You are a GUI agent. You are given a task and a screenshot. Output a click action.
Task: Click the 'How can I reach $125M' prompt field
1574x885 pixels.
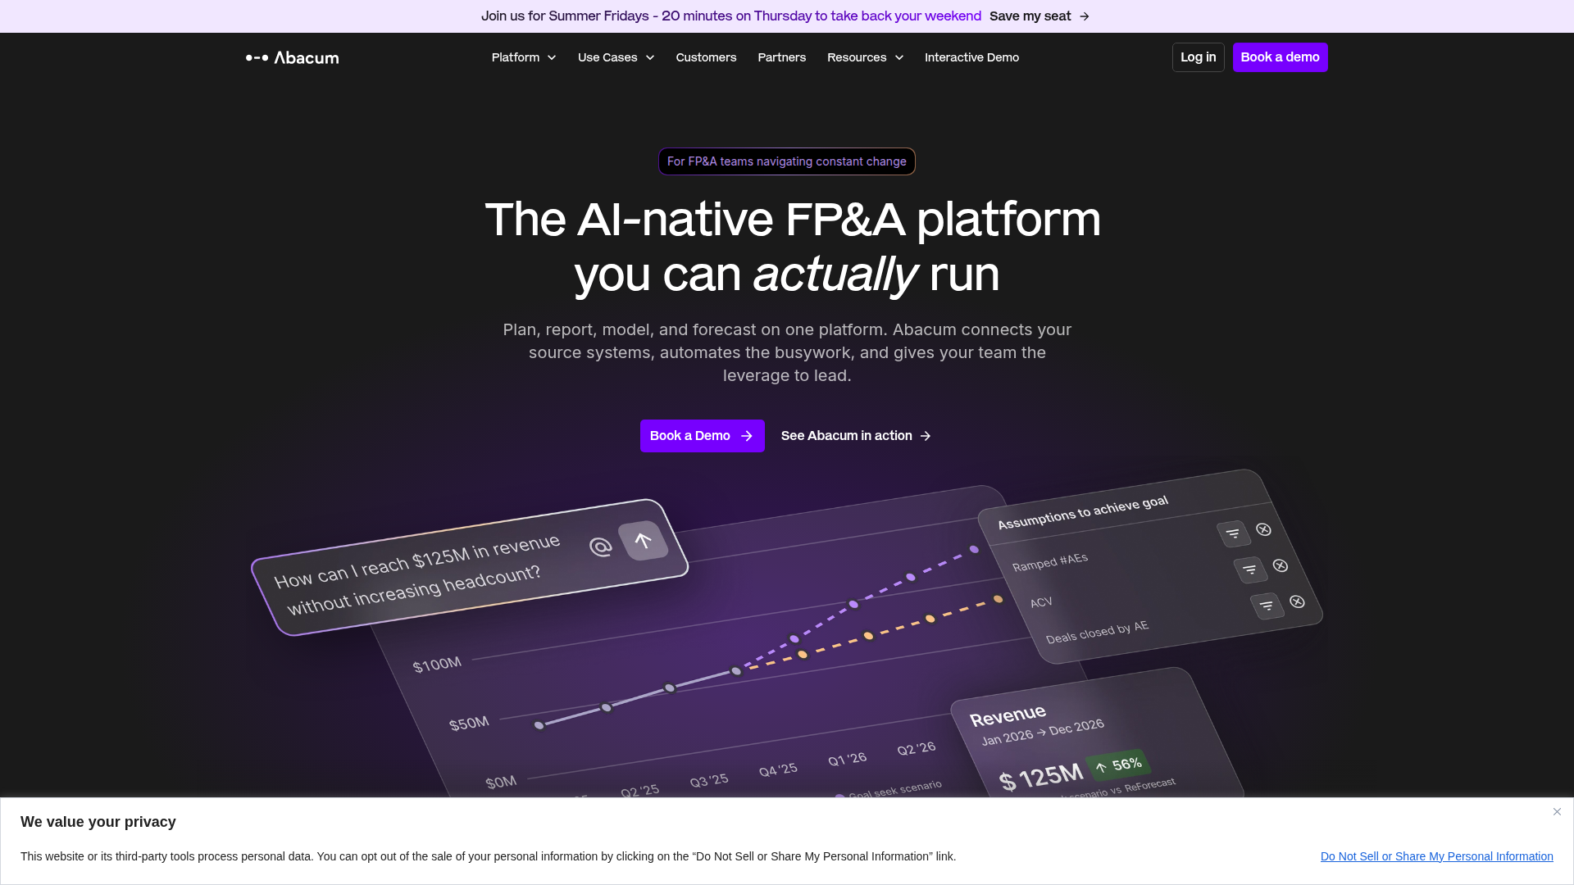pyautogui.click(x=470, y=567)
